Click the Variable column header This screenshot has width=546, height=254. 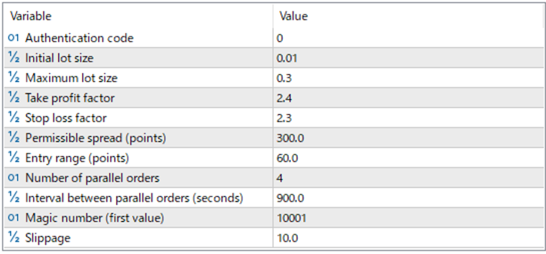tap(31, 16)
